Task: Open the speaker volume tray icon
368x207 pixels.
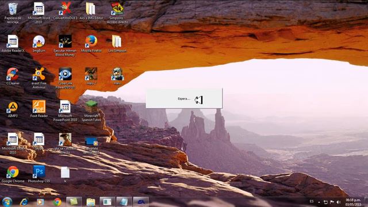Action: tap(339, 202)
